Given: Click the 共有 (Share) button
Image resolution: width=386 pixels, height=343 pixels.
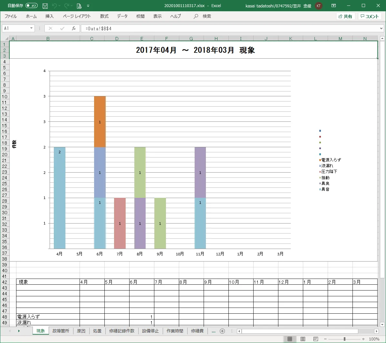Looking at the screenshot, I should coord(345,16).
